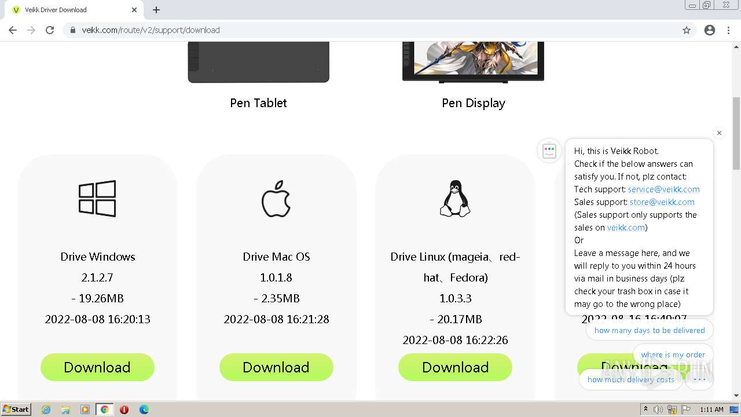This screenshot has height=417, width=741.
Task: Open a new browser tab
Action: pos(156,10)
